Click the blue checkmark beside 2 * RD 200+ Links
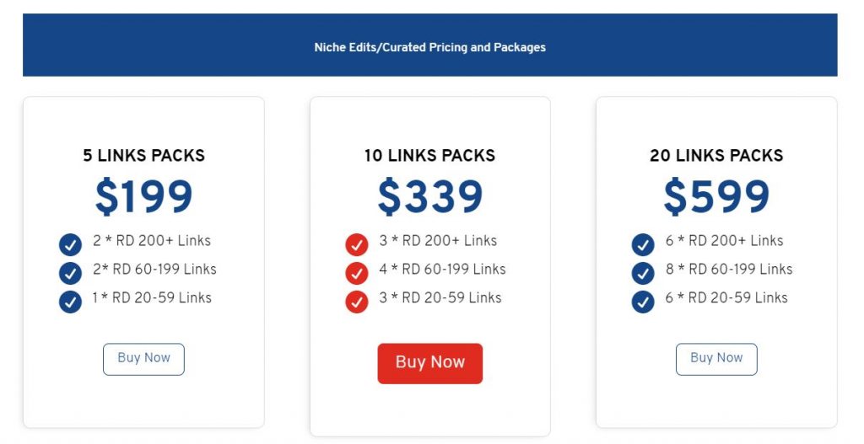 [70, 245]
